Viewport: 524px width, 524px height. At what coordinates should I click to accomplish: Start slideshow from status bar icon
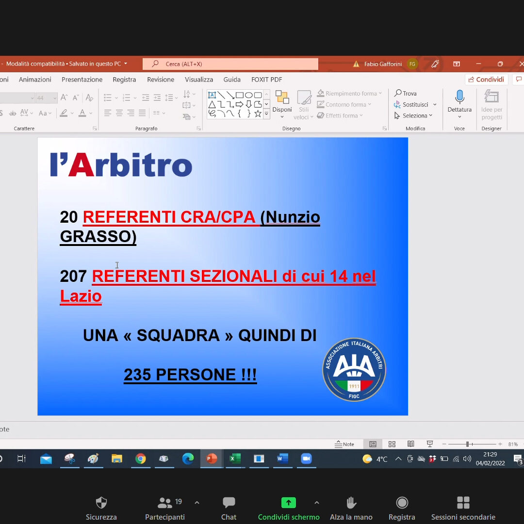click(x=429, y=444)
